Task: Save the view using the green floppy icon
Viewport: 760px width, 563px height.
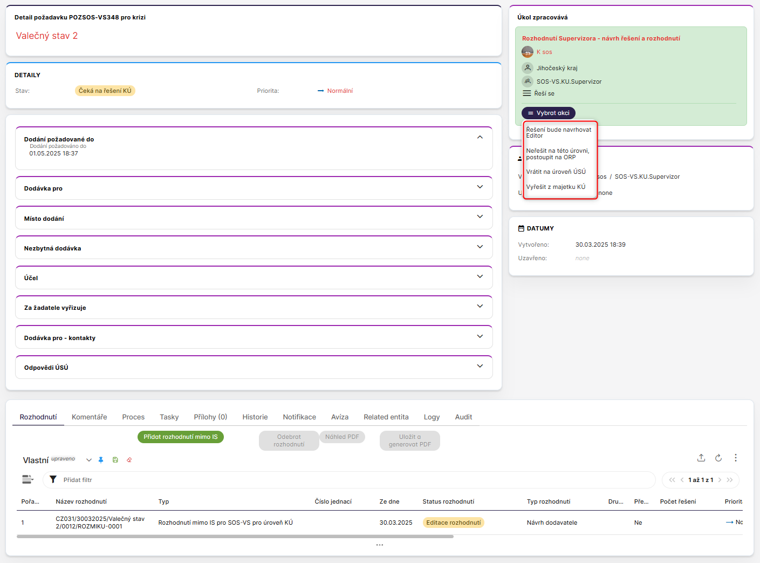Action: click(115, 460)
